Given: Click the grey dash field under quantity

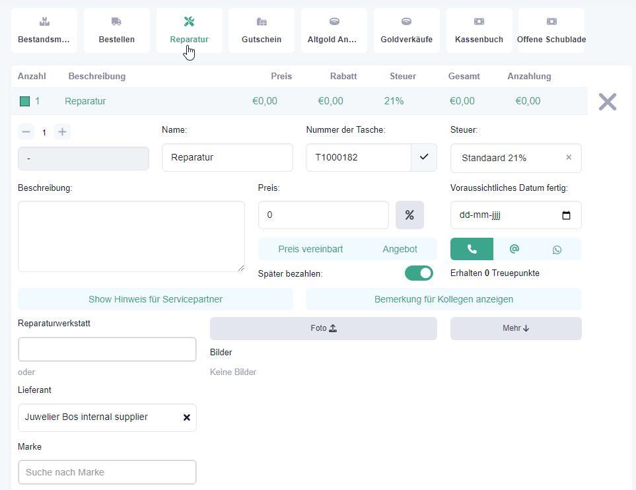Looking at the screenshot, I should [x=84, y=158].
